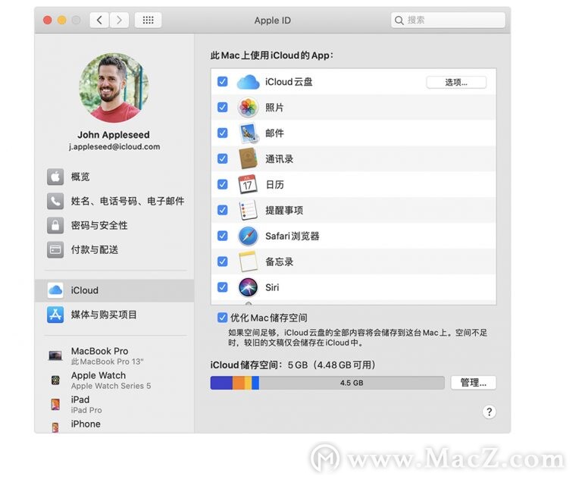Image resolution: width=582 pixels, height=479 pixels.
Task: Click the iCloud 储存空间 5 GB text
Action: tap(293, 365)
